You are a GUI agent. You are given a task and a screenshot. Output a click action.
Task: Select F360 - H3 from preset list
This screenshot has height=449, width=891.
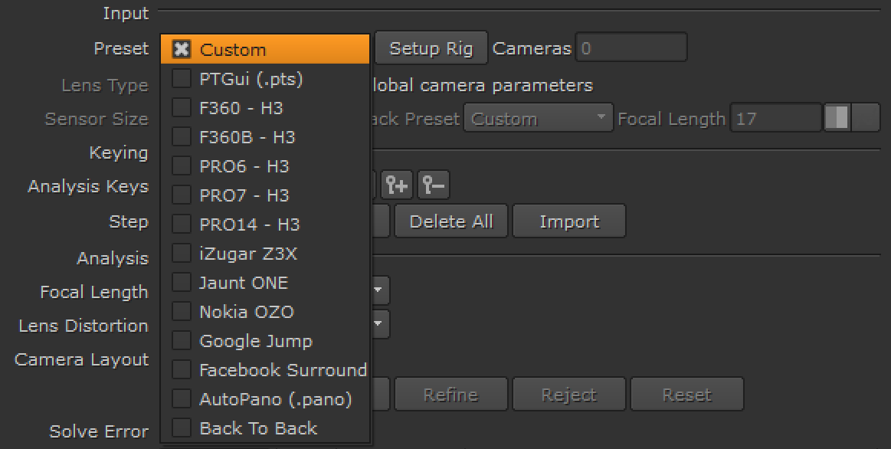(265, 108)
